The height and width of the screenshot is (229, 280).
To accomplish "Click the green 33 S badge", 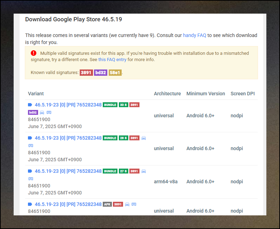I will [x=123, y=105].
